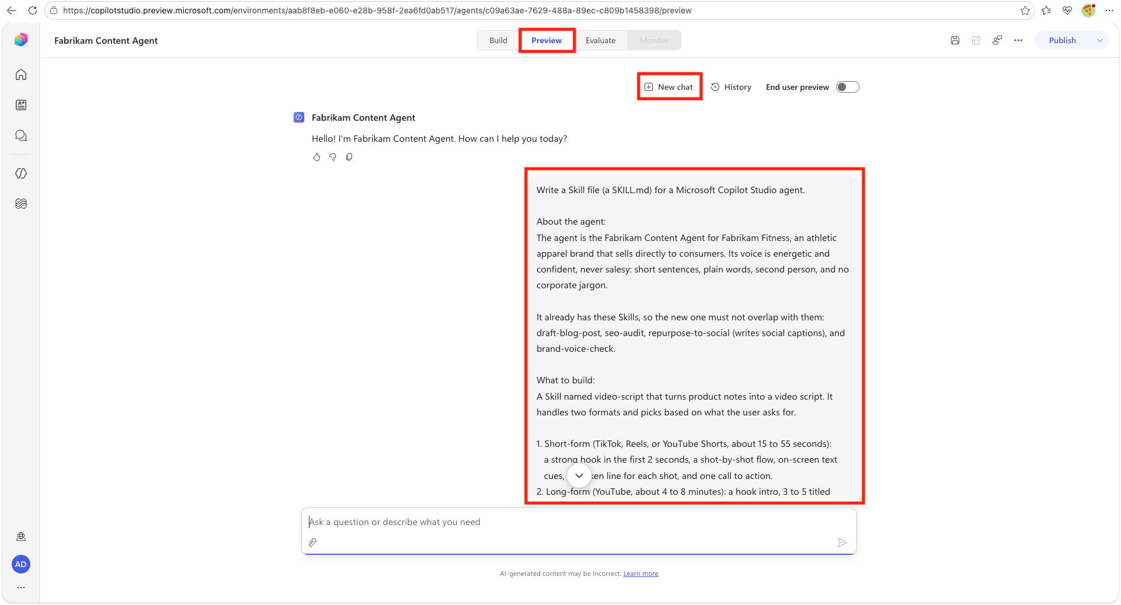Click the 'Write a Skill file' message line
The width and height of the screenshot is (1121, 605).
pos(670,190)
